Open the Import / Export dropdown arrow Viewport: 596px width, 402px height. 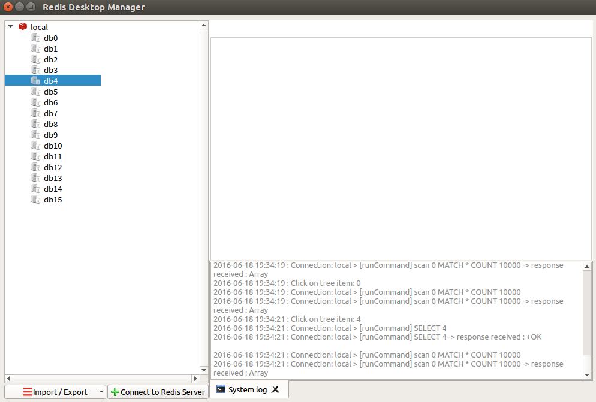(101, 392)
